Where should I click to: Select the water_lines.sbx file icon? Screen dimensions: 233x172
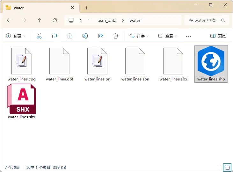(173, 61)
